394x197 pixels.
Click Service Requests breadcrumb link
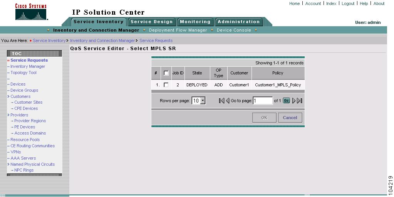156,40
